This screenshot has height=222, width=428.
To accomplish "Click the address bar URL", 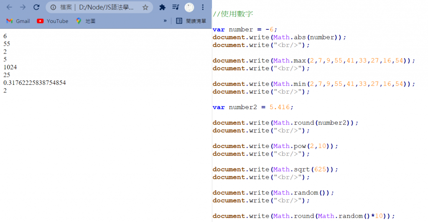I will (106, 8).
